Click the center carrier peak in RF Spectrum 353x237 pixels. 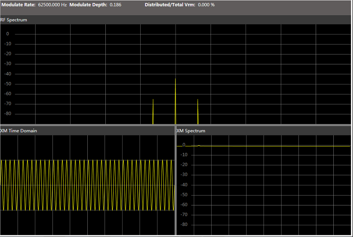coord(175,101)
